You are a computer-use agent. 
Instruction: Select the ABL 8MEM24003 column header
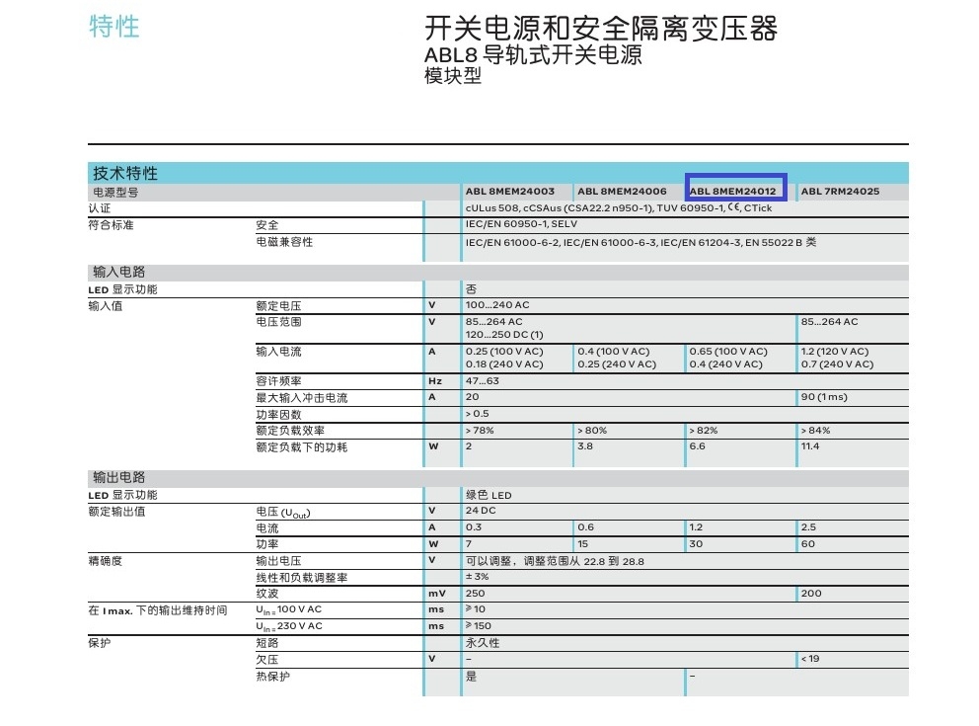509,192
